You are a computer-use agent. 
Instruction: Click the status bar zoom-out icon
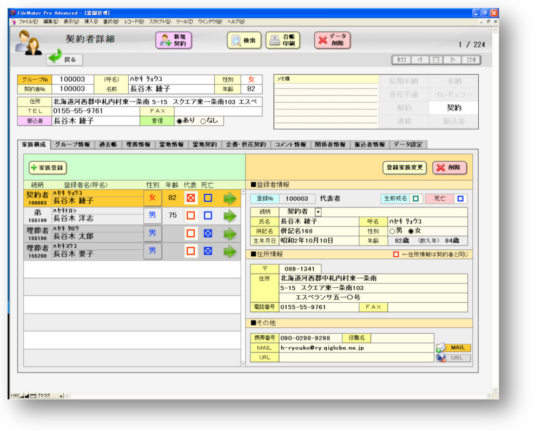click(x=22, y=395)
